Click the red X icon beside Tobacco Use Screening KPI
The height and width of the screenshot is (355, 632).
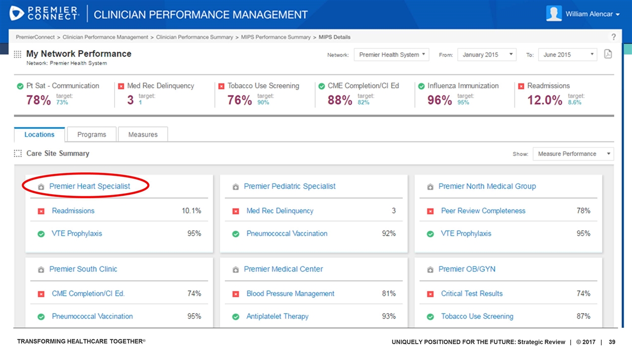[x=221, y=86]
